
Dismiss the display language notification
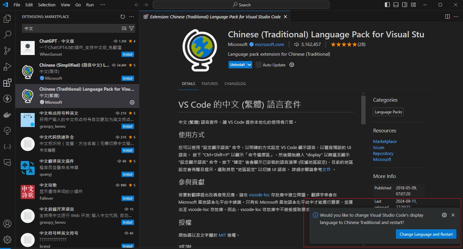(x=453, y=215)
